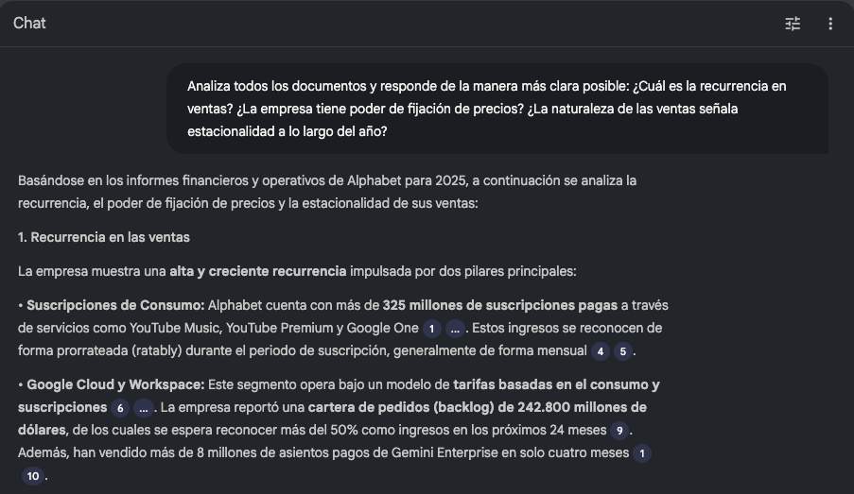Click the "325 millones de suscripciones pagas" text
The height and width of the screenshot is (494, 854).
501,305
